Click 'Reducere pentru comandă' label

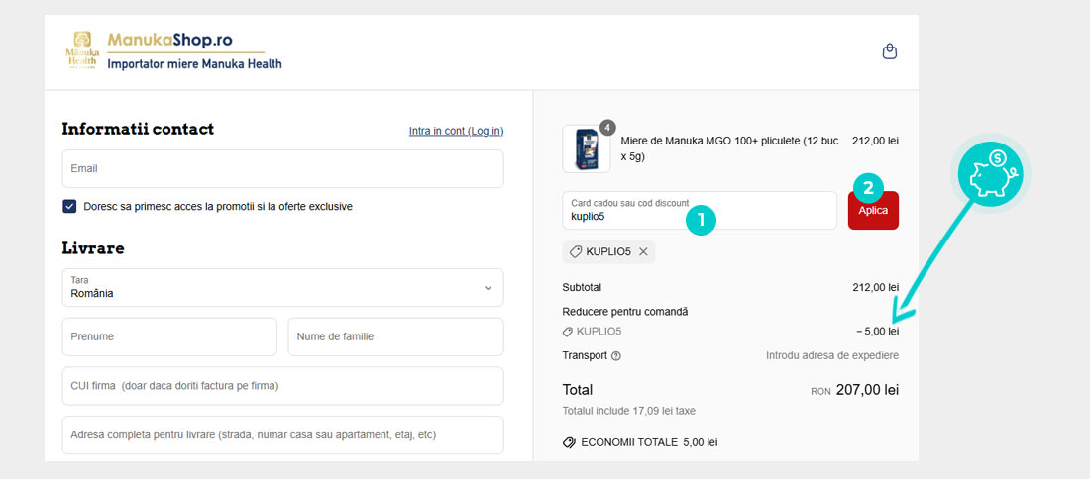(625, 312)
